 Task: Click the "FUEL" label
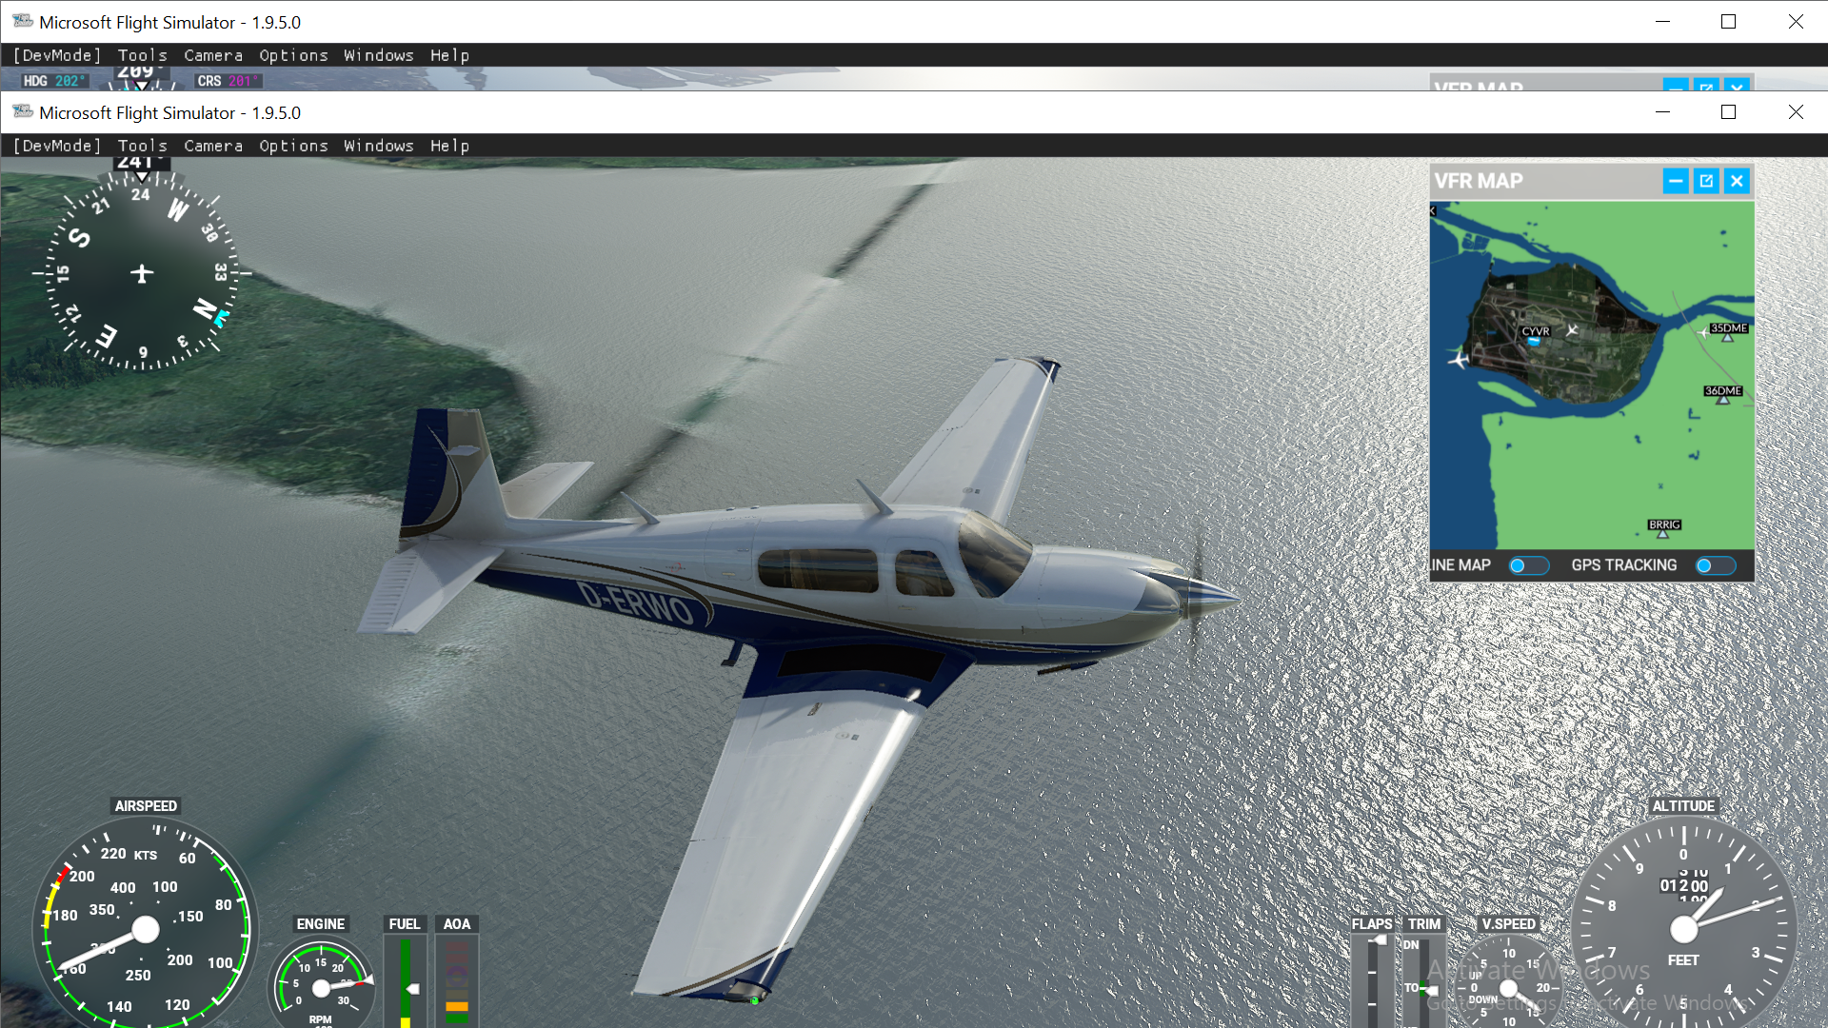(405, 924)
